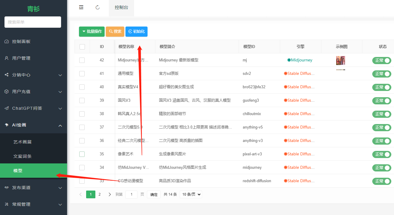Click the refresh icon in top bar

97,7
